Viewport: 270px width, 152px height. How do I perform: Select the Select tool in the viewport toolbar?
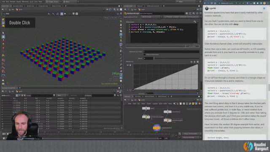tap(3, 33)
